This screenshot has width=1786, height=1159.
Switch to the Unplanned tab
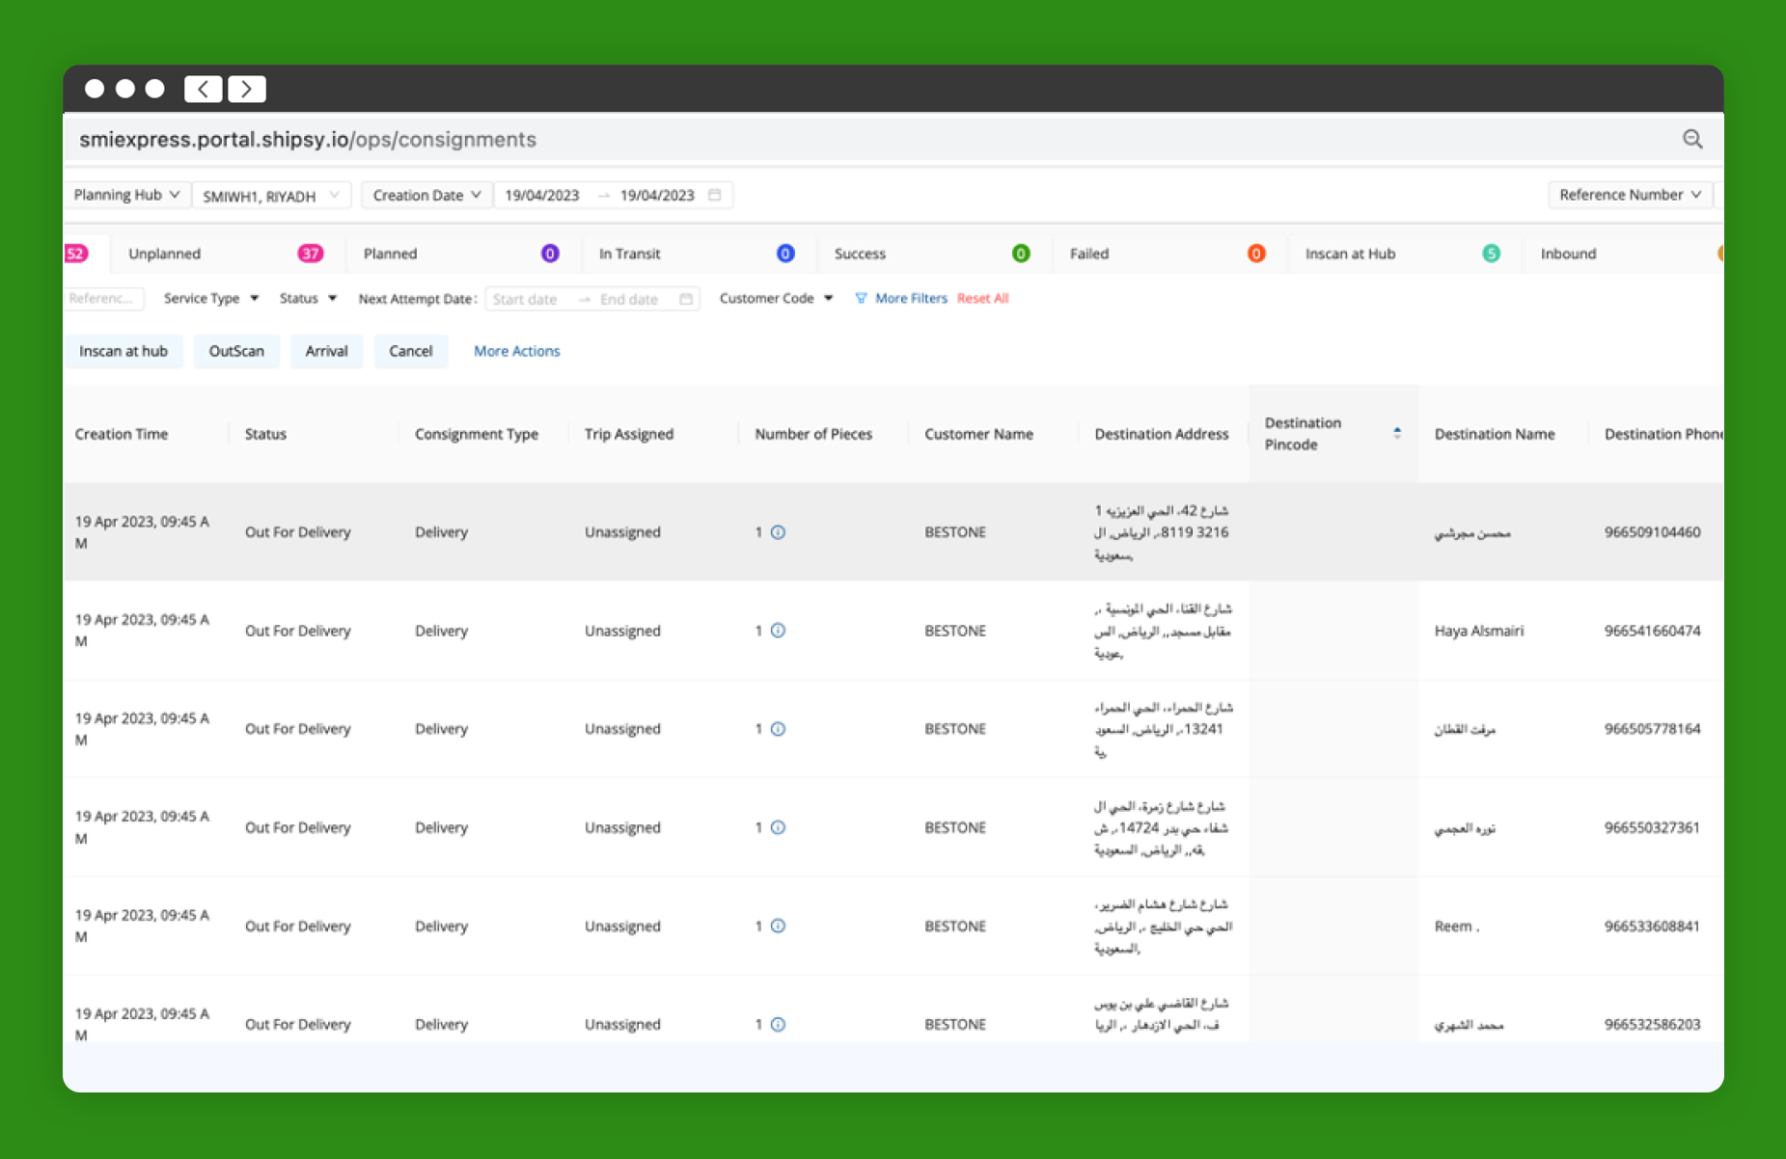(x=165, y=254)
